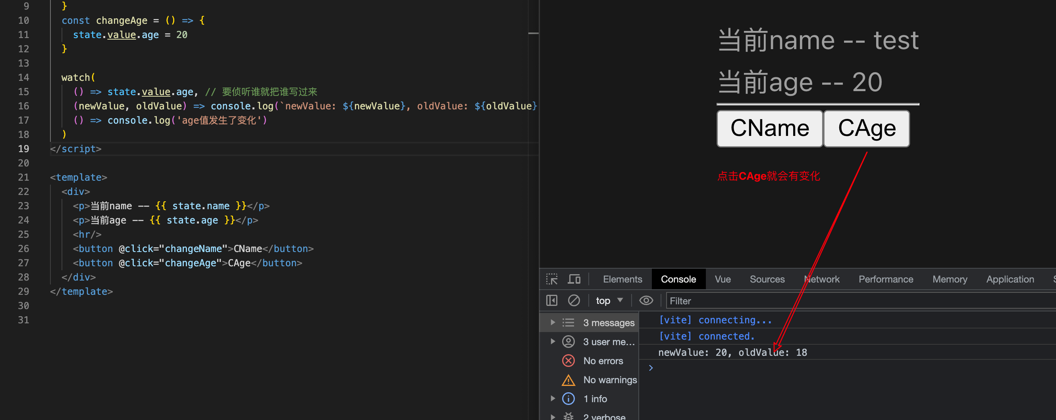Image resolution: width=1056 pixels, height=420 pixels.
Task: Click '</script>' closing tag in editor
Action: pyautogui.click(x=75, y=149)
